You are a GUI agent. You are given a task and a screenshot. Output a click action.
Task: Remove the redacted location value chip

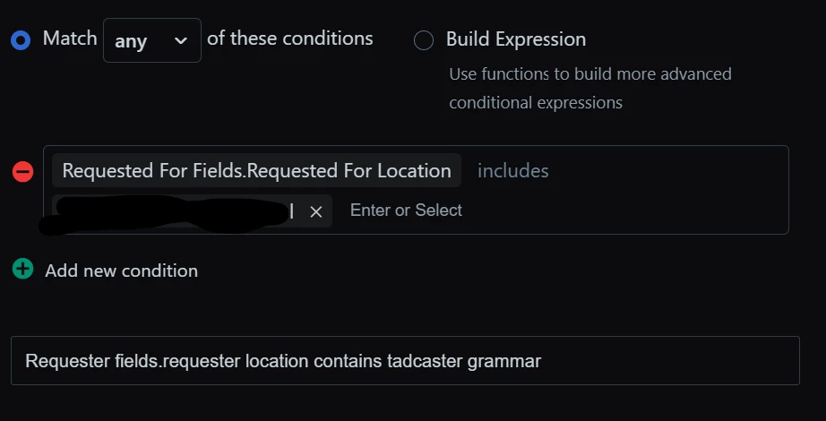coord(316,211)
